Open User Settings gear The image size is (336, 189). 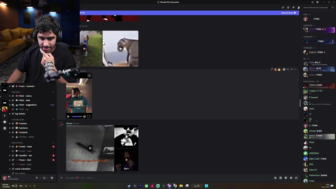52,178
